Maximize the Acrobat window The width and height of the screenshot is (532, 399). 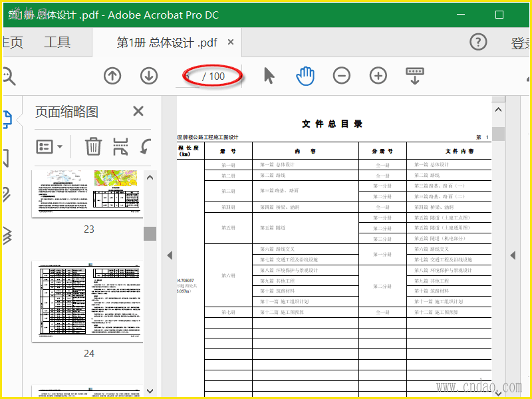coord(499,14)
